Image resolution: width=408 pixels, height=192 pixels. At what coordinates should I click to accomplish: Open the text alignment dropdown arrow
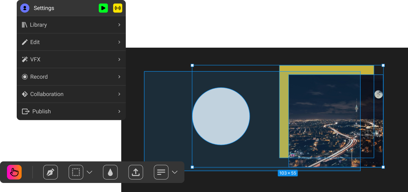click(x=175, y=172)
